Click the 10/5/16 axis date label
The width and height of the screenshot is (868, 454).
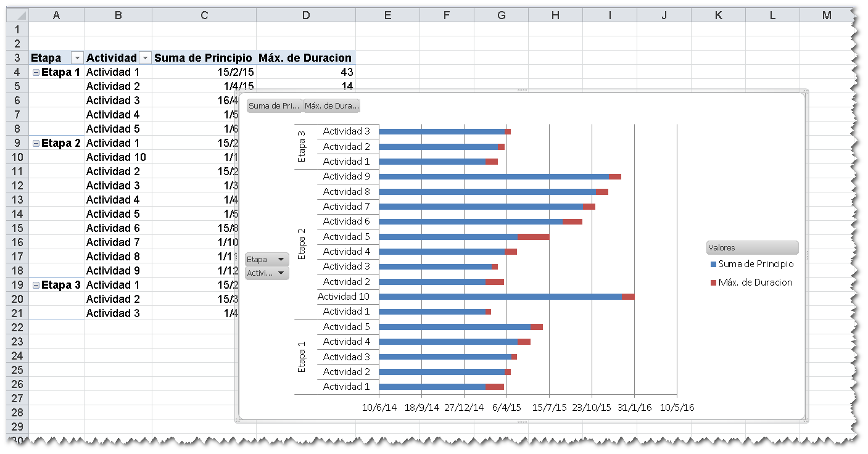click(x=677, y=408)
